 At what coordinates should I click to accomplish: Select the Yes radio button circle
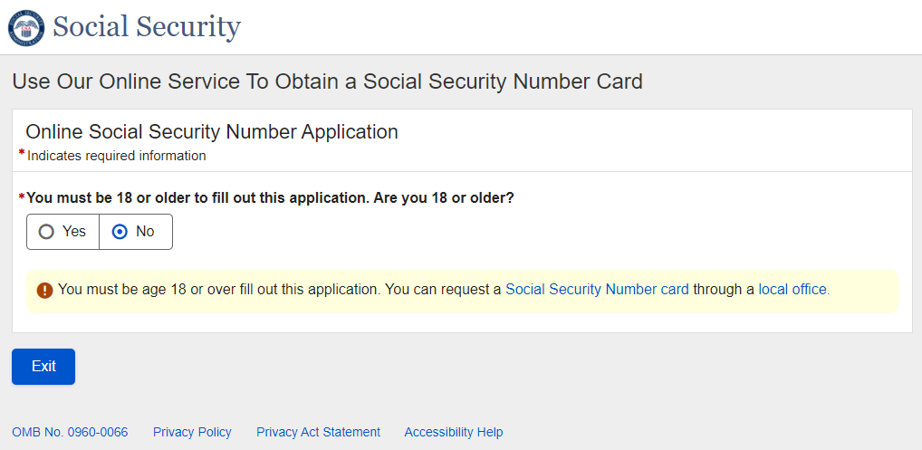[x=46, y=232]
